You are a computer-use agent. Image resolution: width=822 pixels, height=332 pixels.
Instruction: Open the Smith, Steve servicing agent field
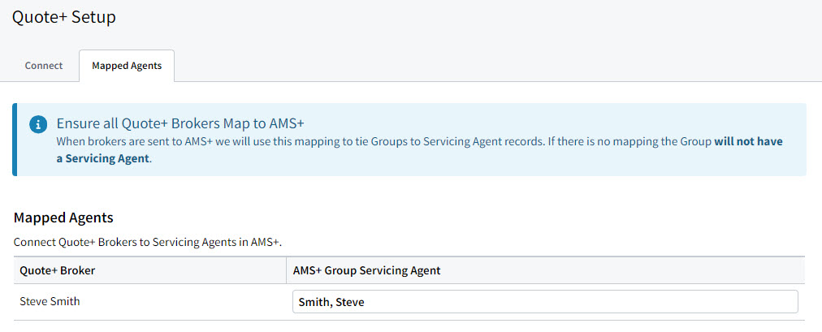(545, 302)
